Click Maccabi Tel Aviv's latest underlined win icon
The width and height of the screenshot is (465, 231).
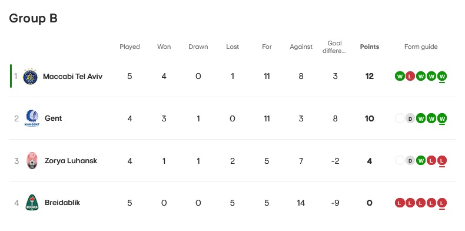[442, 77]
